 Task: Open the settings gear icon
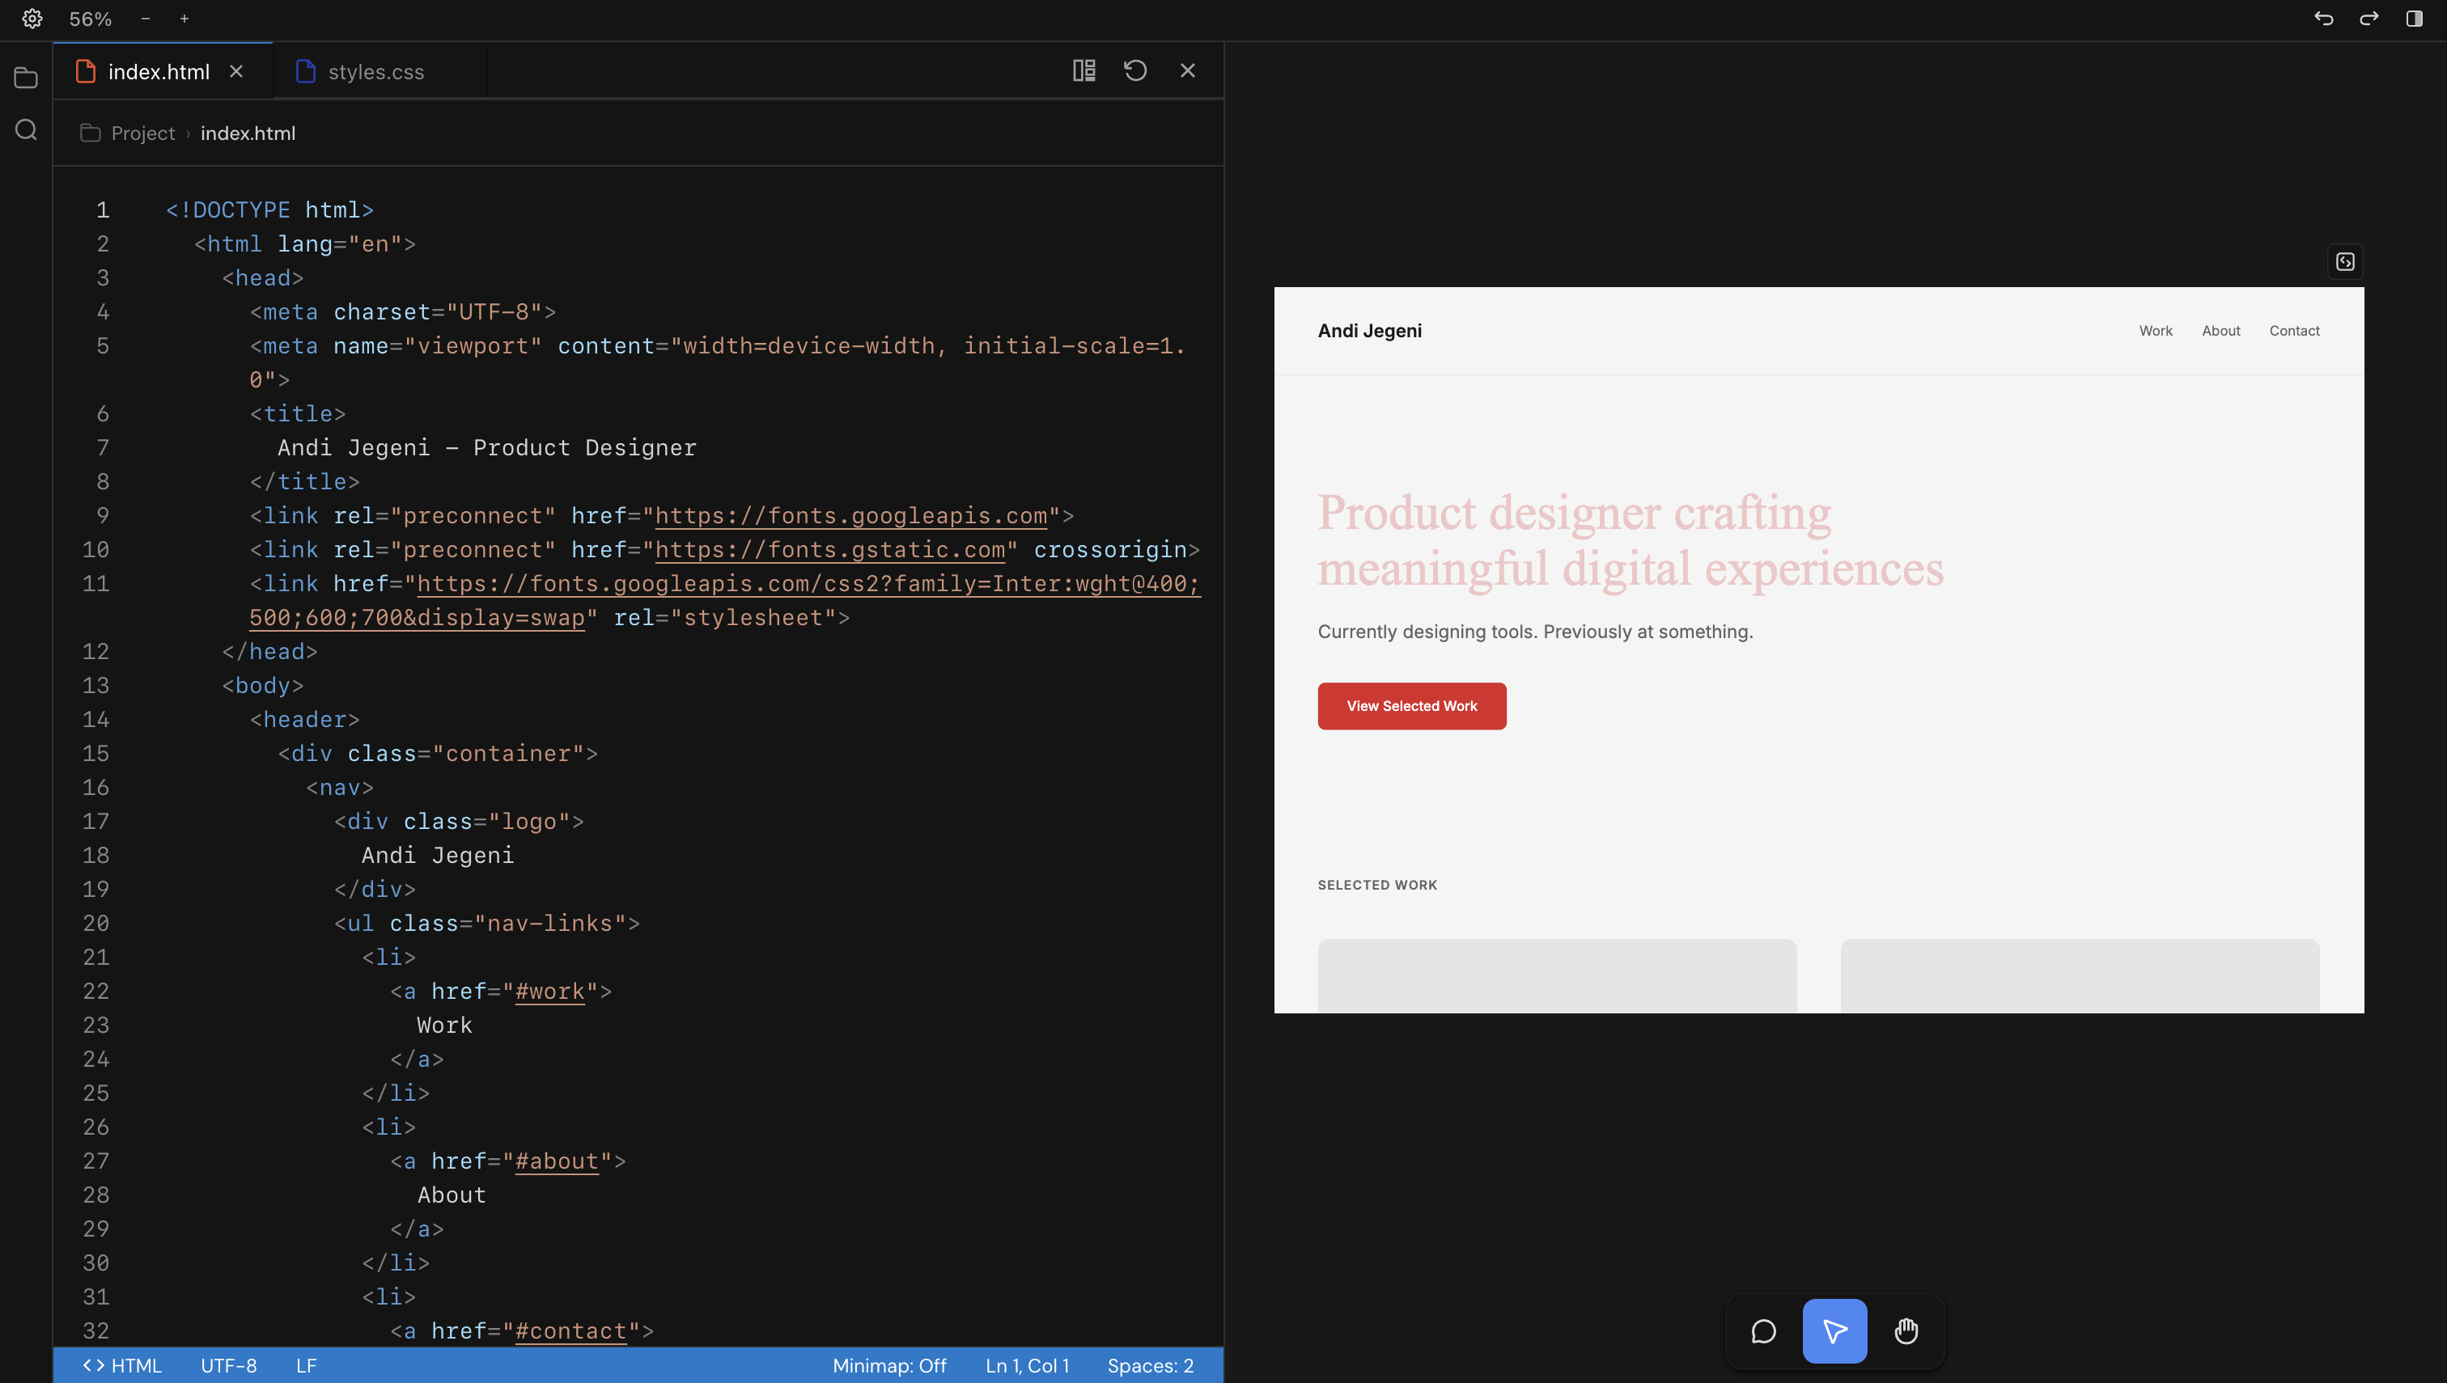click(x=32, y=19)
